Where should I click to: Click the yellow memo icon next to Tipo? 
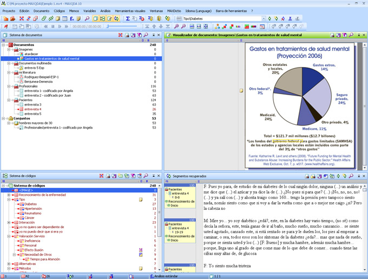[x=141, y=199]
